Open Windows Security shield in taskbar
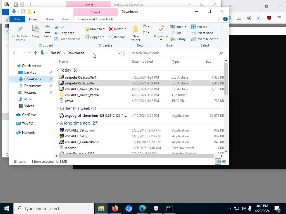 click(x=156, y=208)
